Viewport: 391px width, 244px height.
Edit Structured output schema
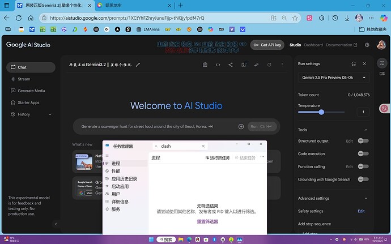(350, 141)
